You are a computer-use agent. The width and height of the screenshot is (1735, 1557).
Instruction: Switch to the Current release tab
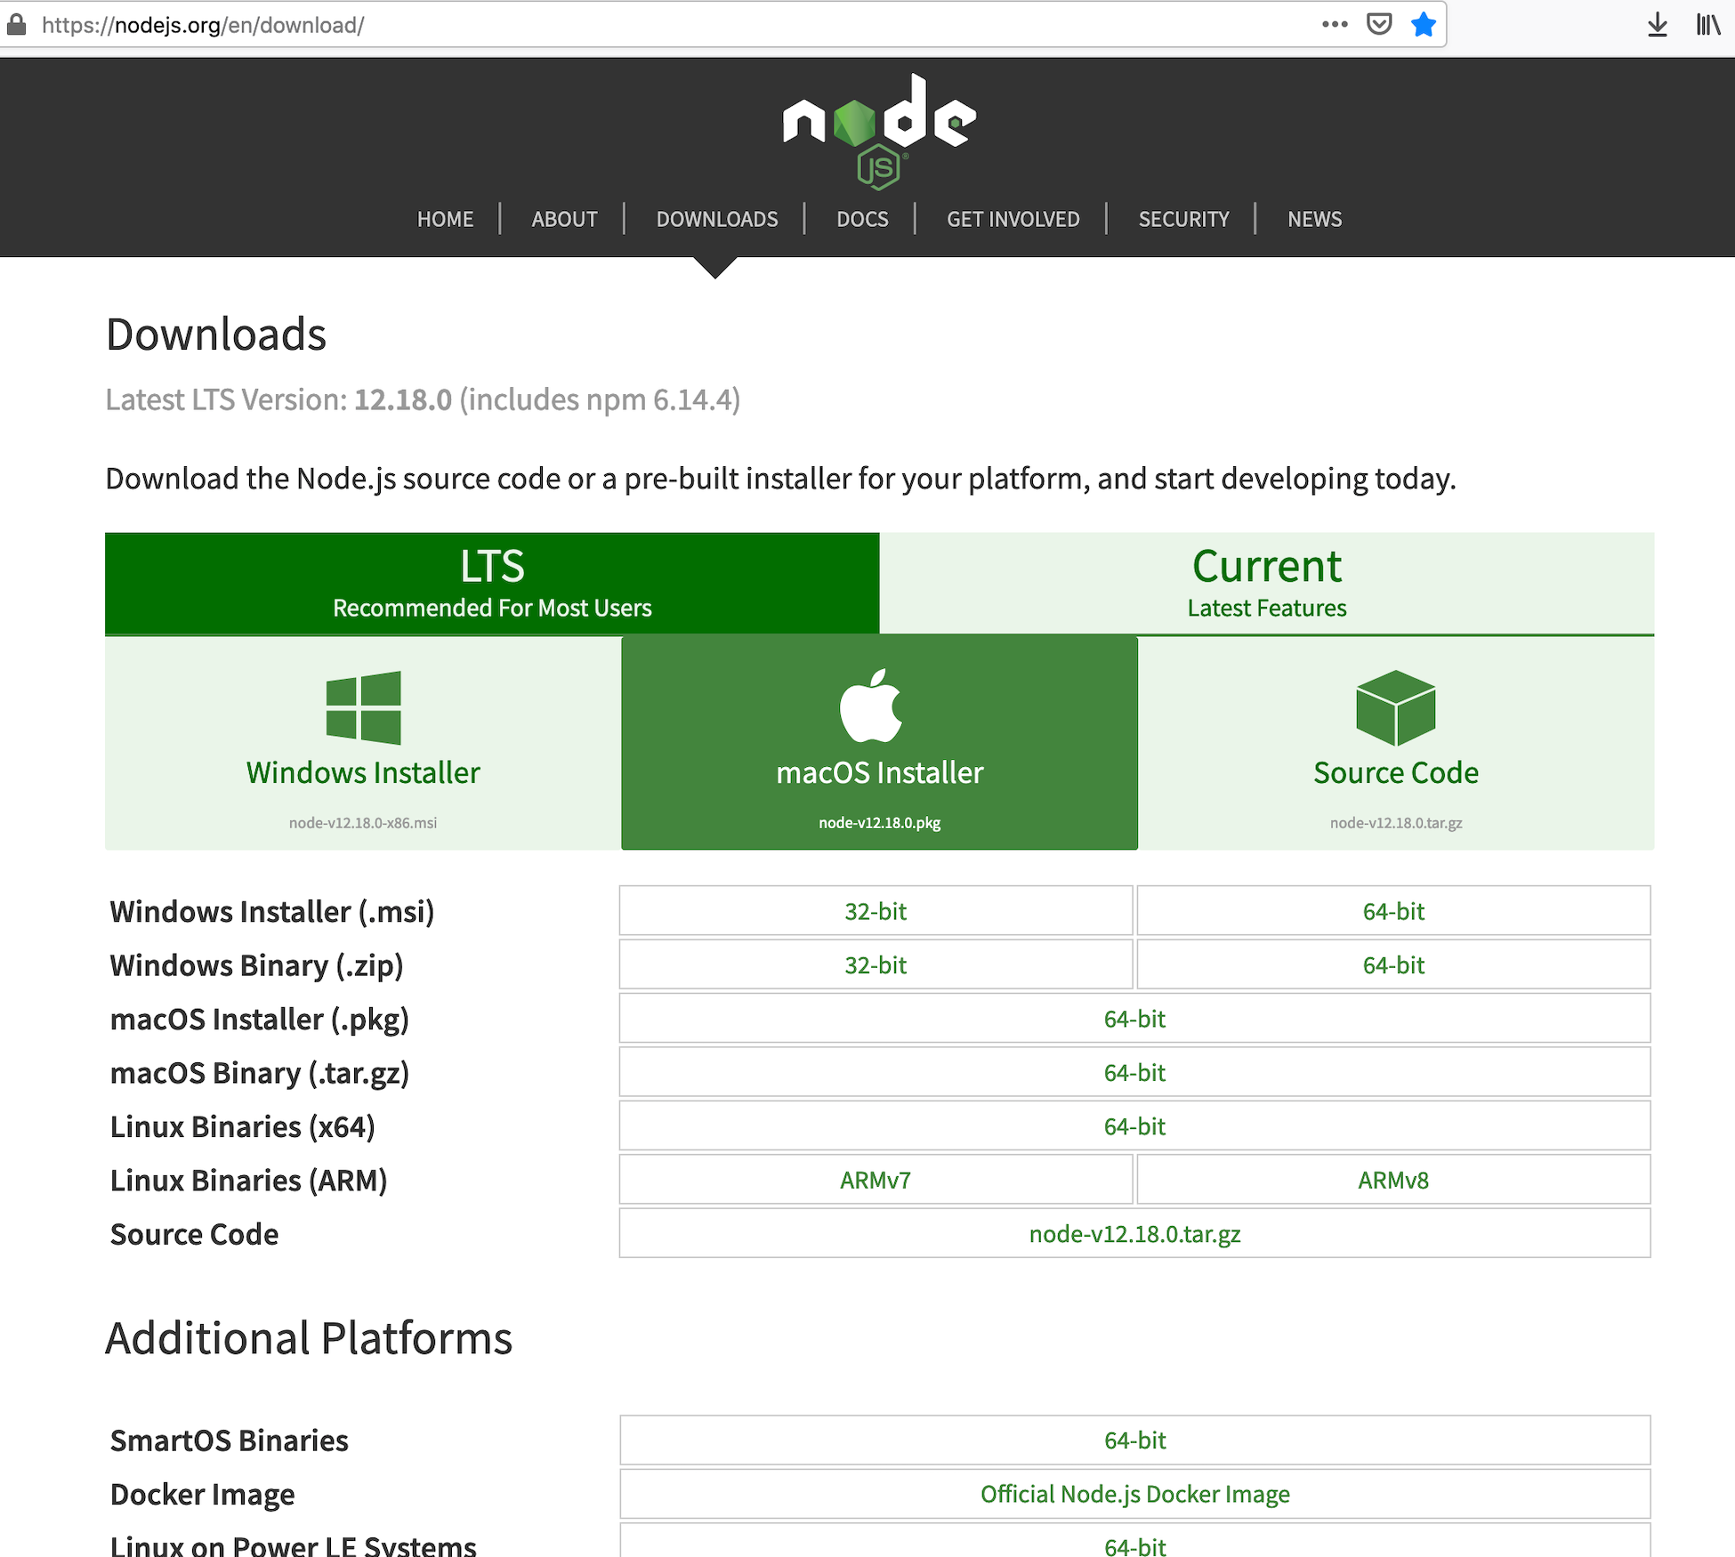click(1266, 584)
